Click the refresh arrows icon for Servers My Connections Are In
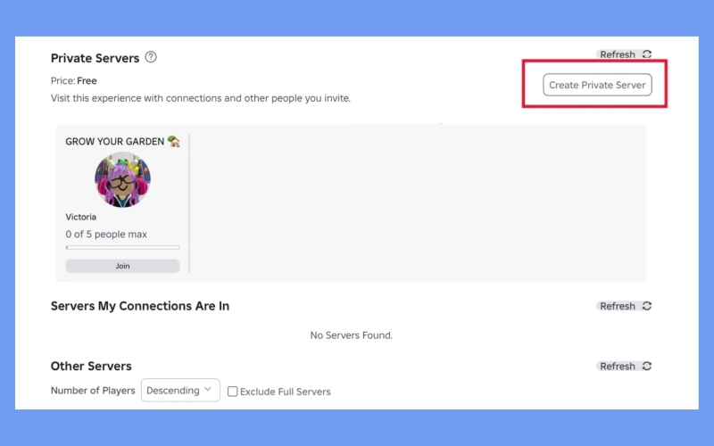714x446 pixels. pos(647,306)
